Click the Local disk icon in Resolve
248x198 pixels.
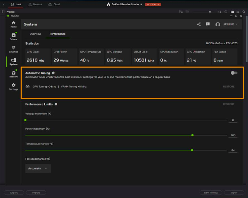(12, 4)
